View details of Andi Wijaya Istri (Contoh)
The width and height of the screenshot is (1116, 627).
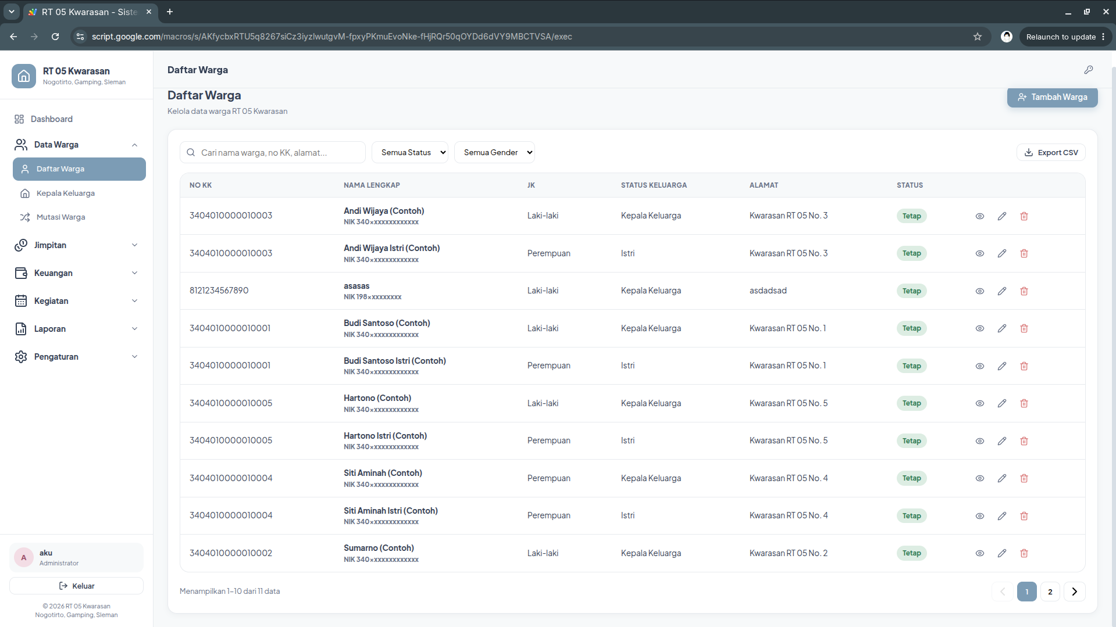(x=979, y=253)
